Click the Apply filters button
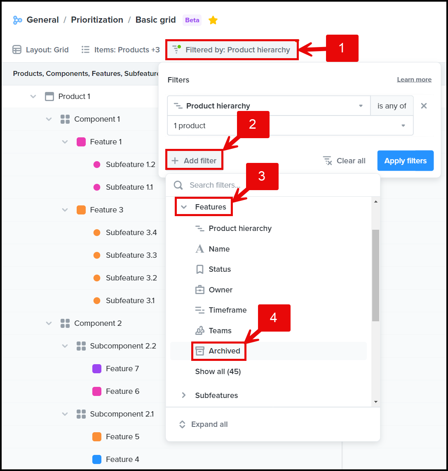 [405, 160]
